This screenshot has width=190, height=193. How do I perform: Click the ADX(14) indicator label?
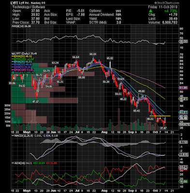[18, 163]
